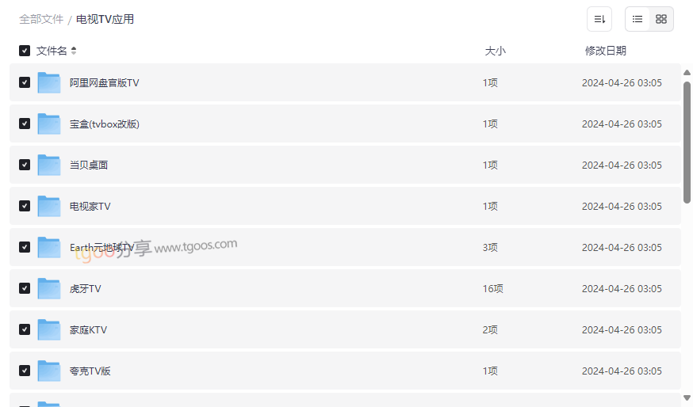693x407 pixels.
Task: Click the 修改日期 column header
Action: [606, 51]
